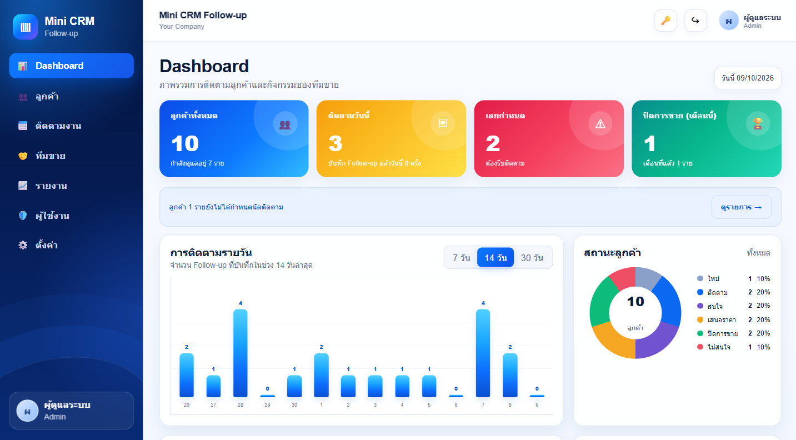The image size is (796, 440).
Task: Click the สนใจ purple legend dot
Action: 700,306
